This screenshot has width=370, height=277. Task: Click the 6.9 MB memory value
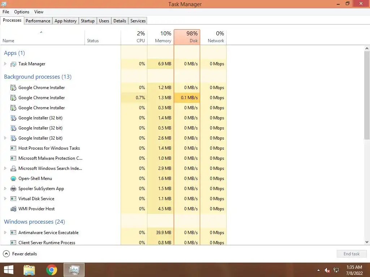165,64
